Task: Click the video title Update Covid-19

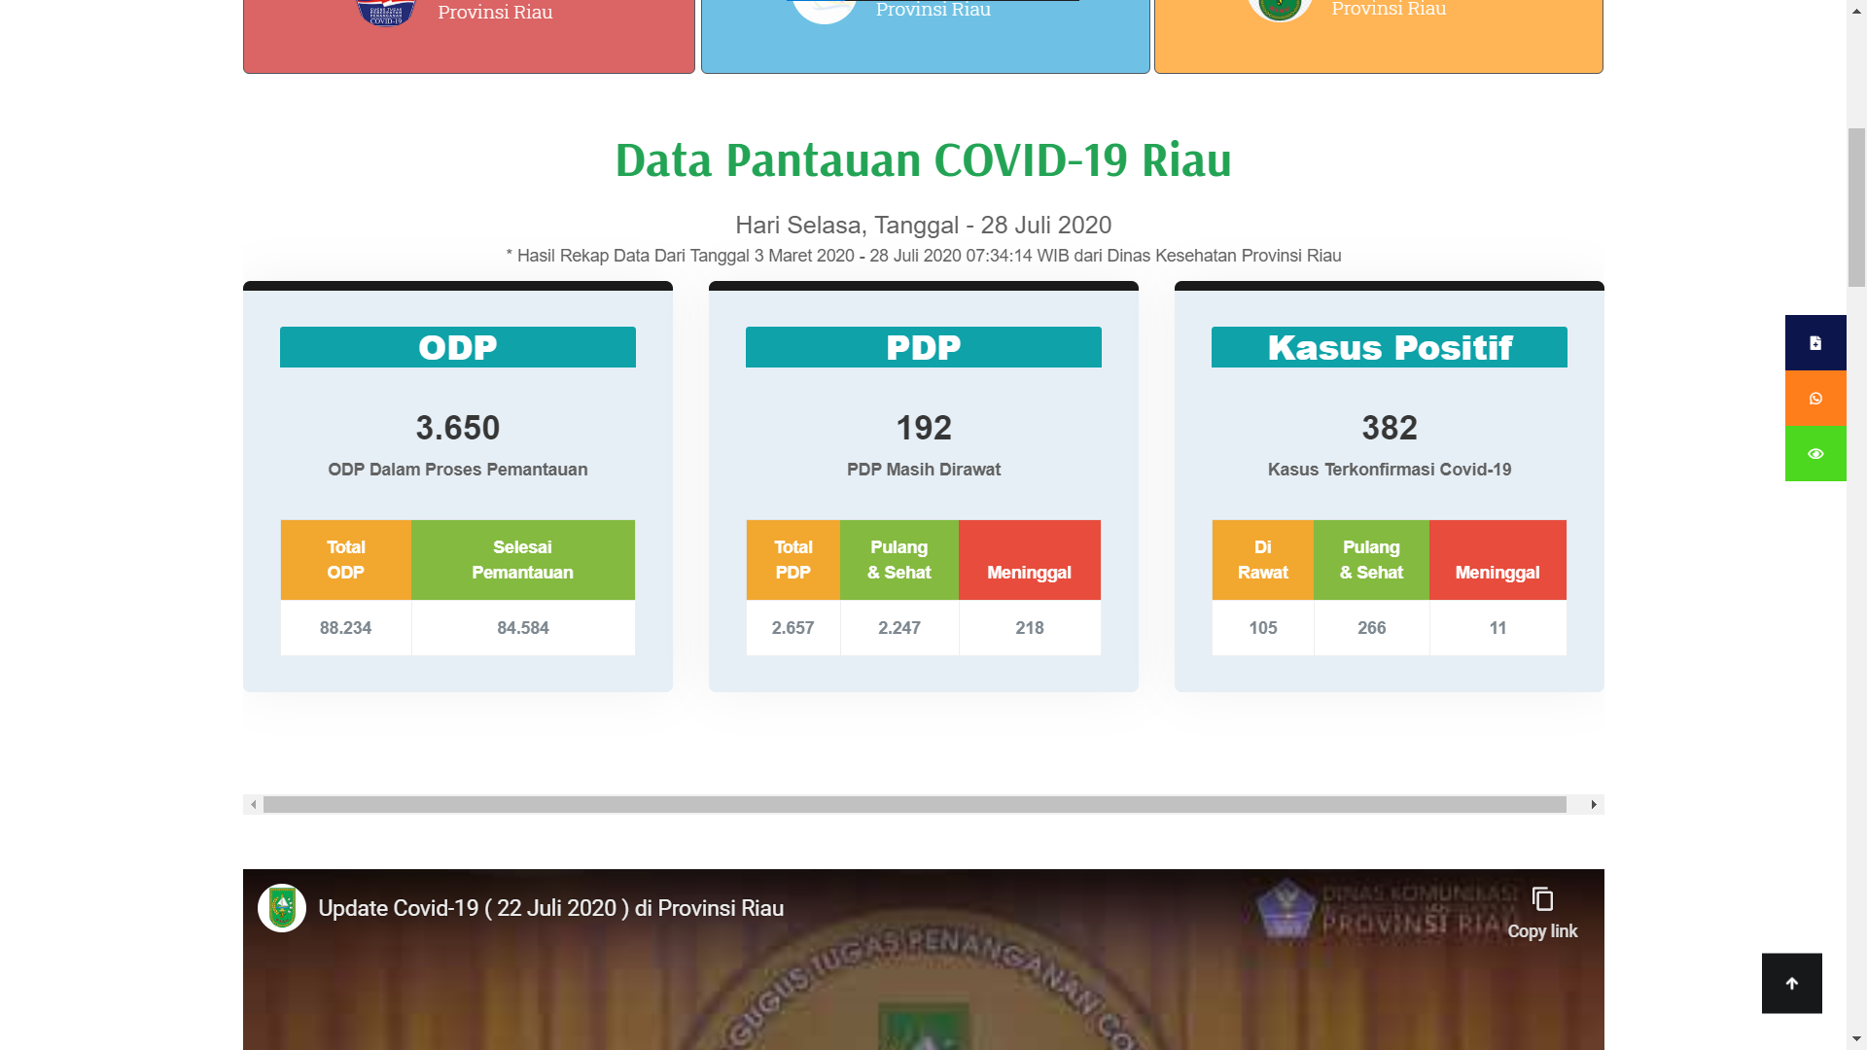Action: [550, 908]
